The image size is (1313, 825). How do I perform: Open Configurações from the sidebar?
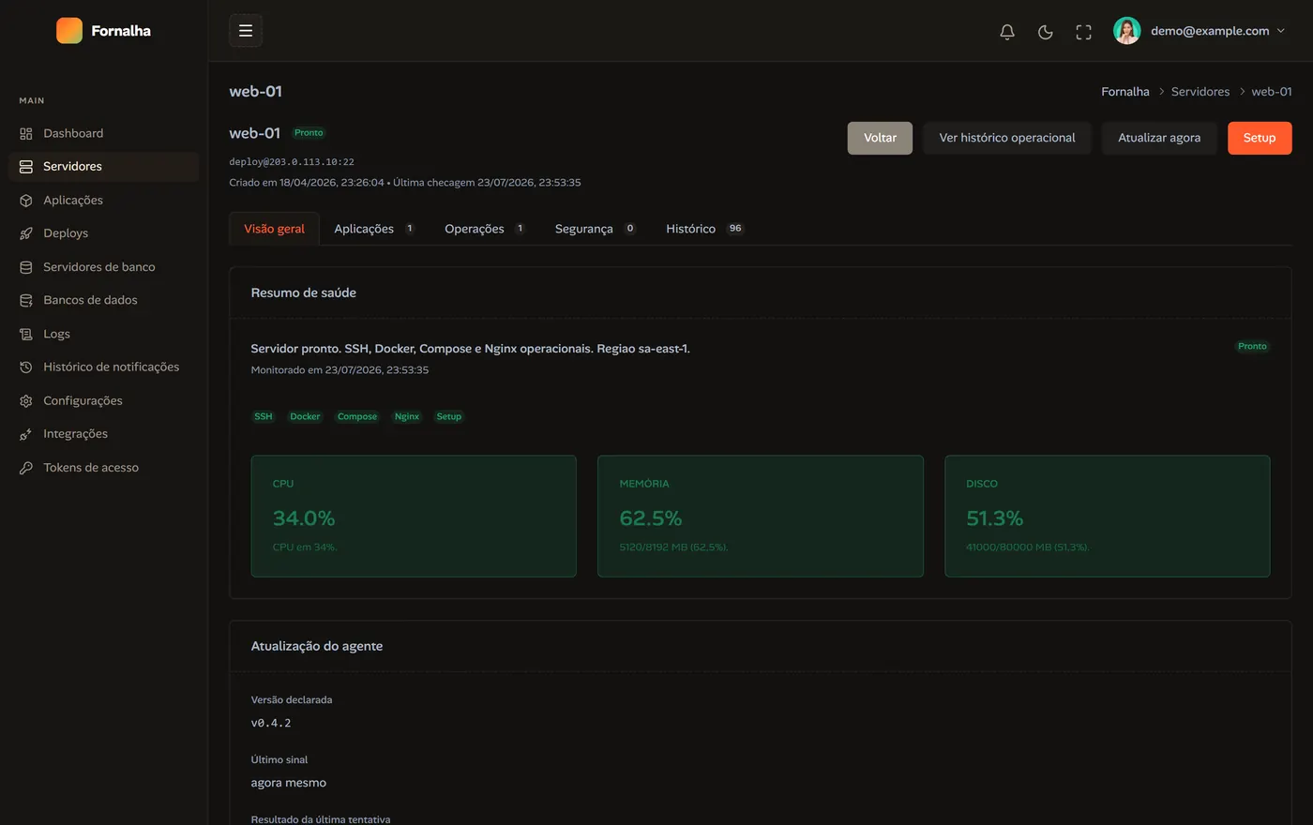click(x=103, y=400)
